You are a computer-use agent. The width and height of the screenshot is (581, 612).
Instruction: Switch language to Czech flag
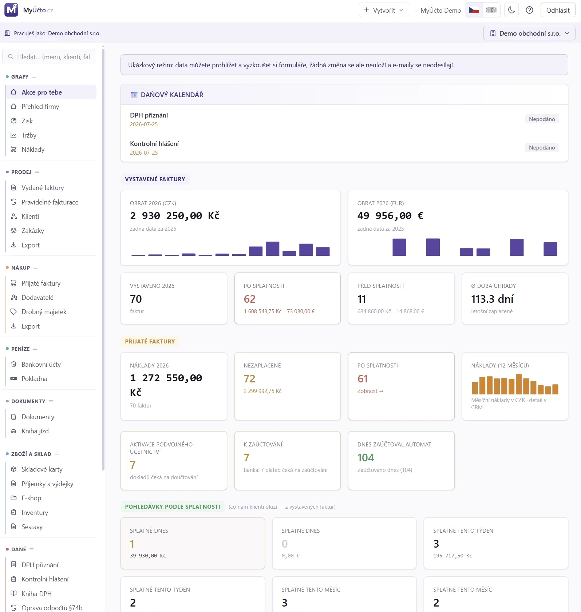click(474, 10)
